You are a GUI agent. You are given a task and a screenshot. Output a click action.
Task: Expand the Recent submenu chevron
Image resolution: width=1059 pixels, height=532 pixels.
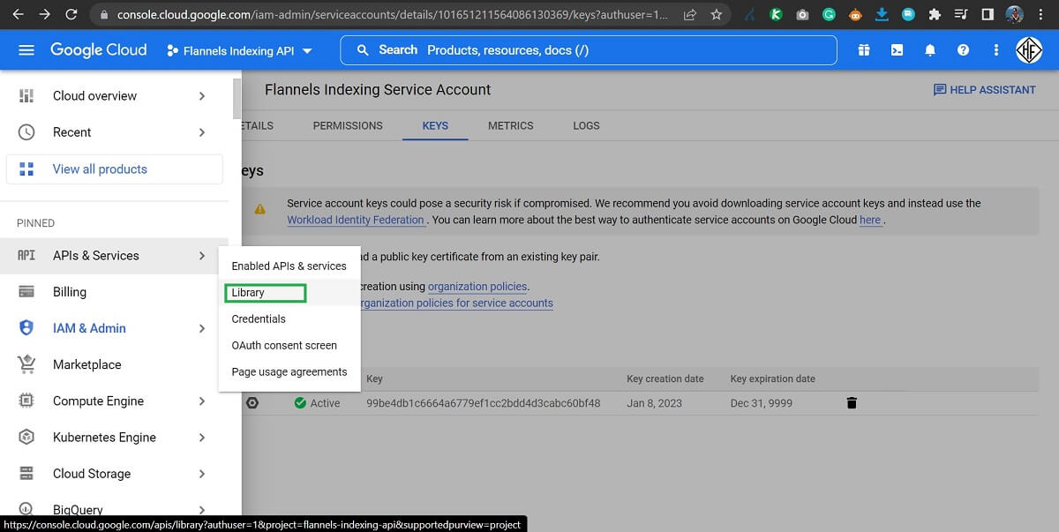click(x=202, y=132)
